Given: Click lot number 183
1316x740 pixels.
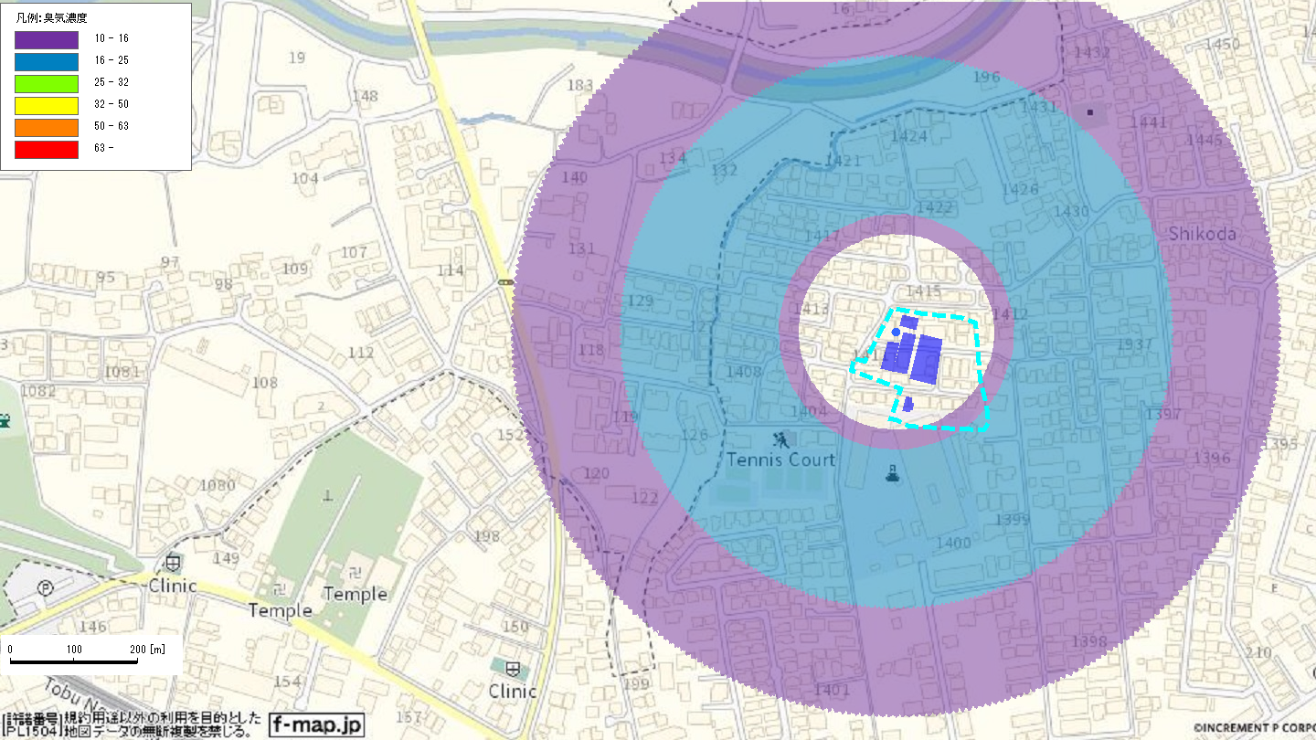Looking at the screenshot, I should [580, 85].
